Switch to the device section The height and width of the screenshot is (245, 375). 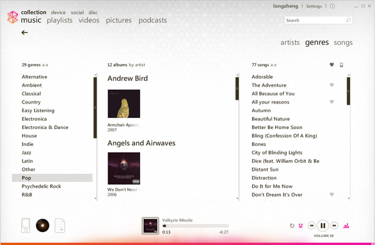(58, 12)
